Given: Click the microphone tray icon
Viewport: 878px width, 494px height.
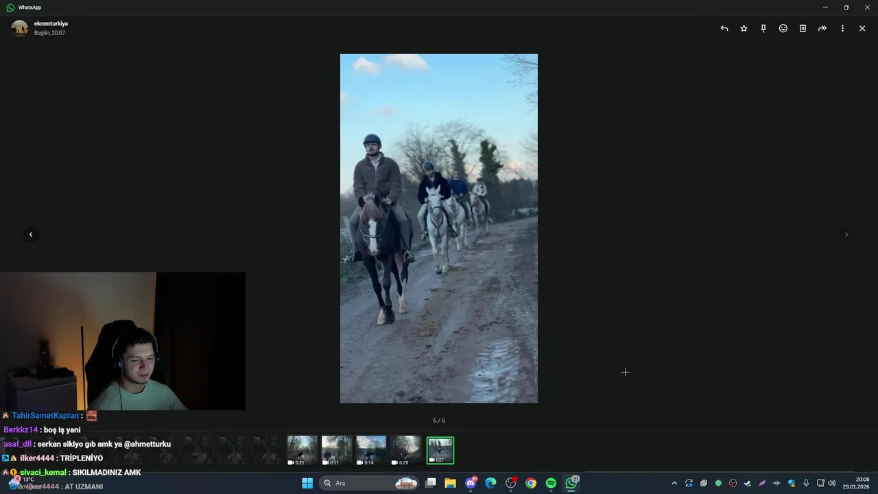Looking at the screenshot, I should pos(806,483).
